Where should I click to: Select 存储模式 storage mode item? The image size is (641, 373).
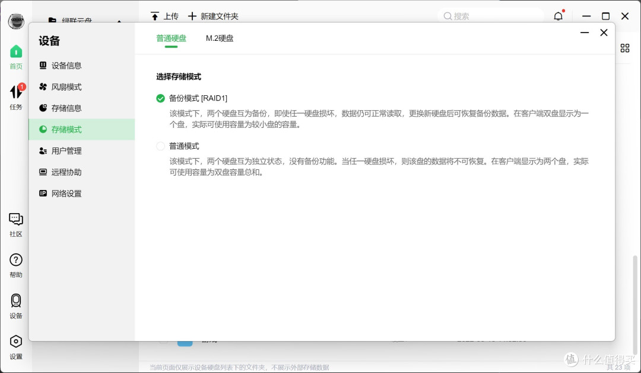click(82, 129)
